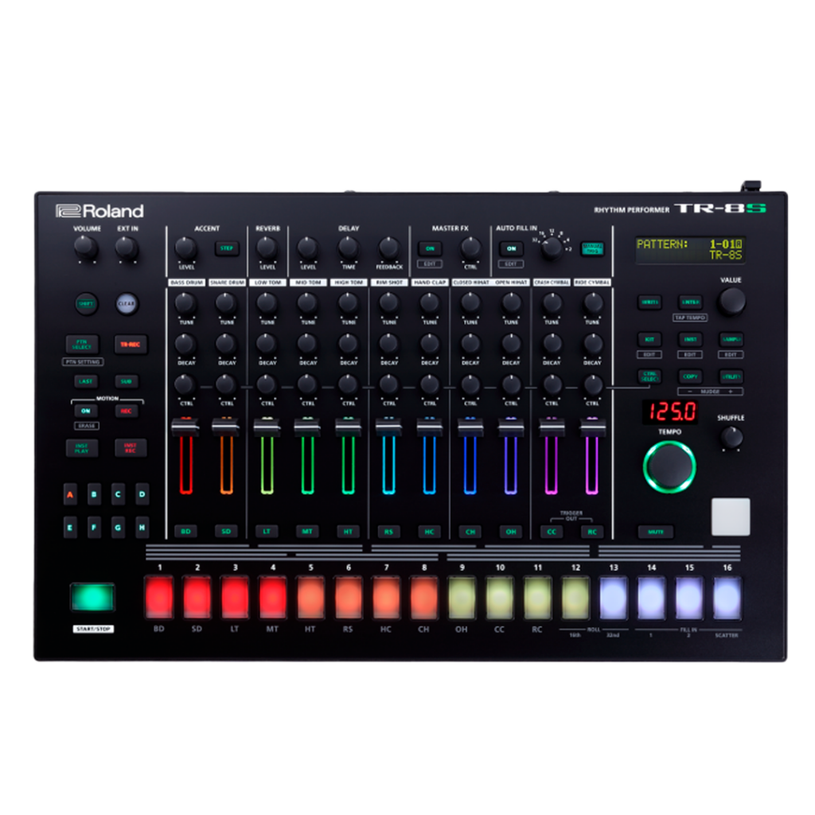Select the OH instrument select button
This screenshot has width=815, height=815.
(511, 531)
